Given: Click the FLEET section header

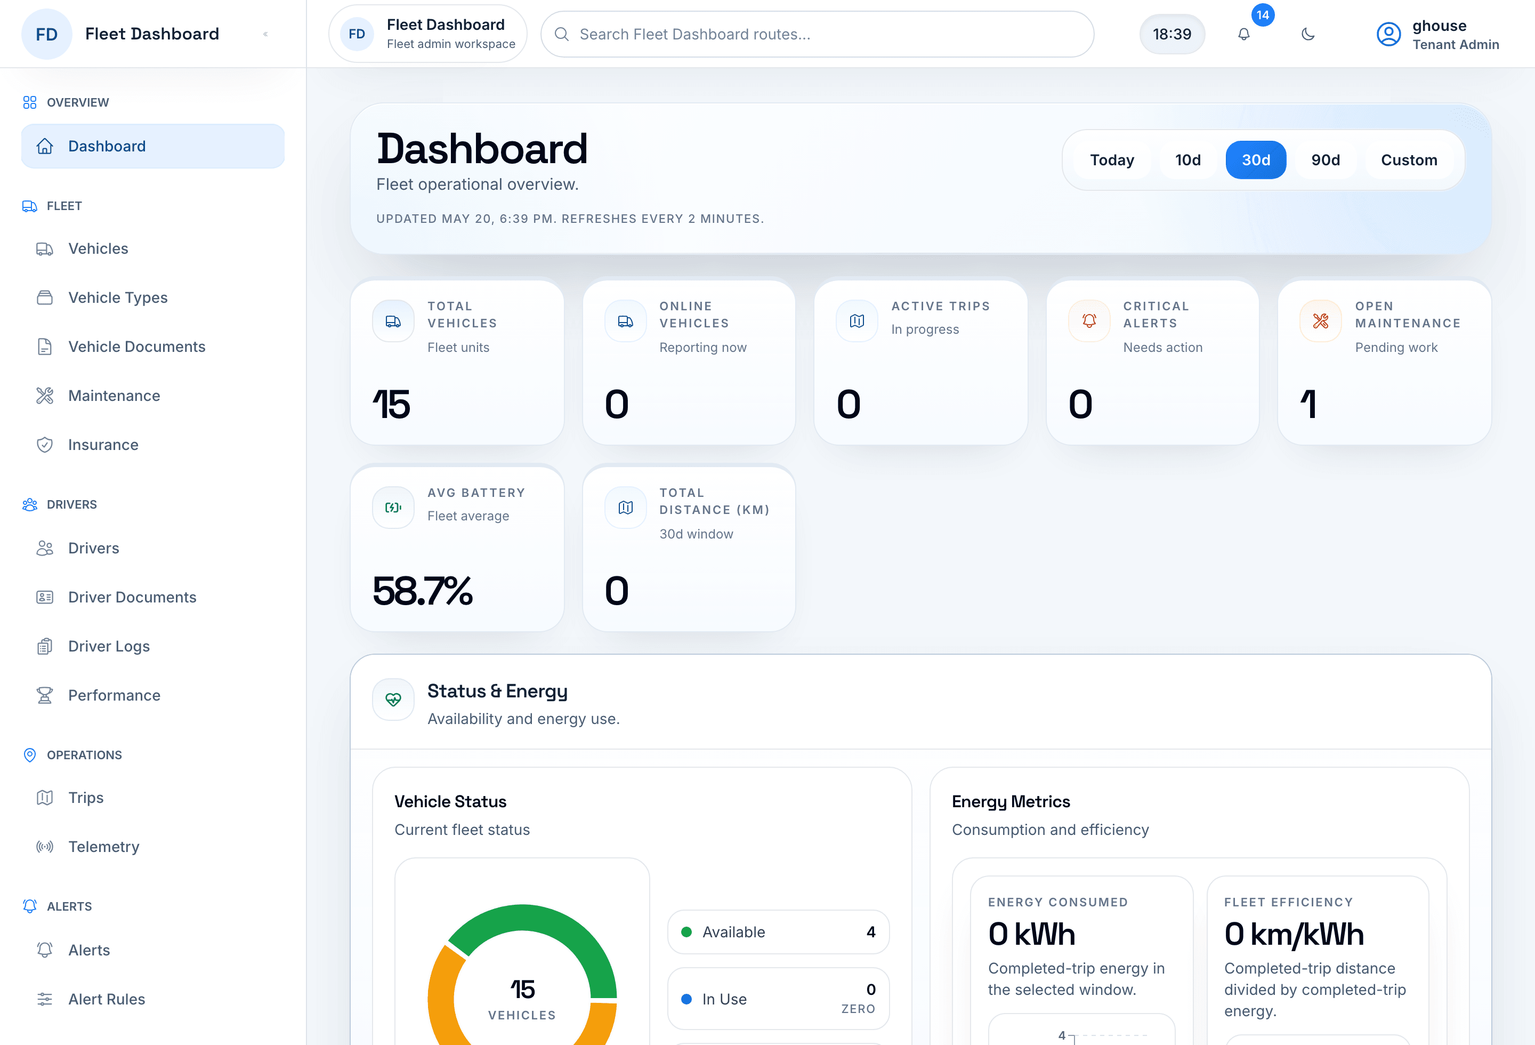Looking at the screenshot, I should tap(64, 206).
